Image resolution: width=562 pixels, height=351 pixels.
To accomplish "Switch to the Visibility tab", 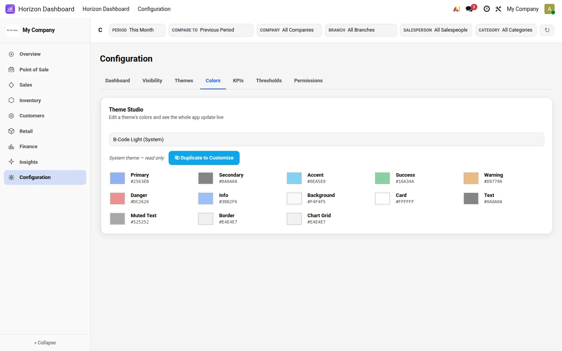I will [x=152, y=81].
